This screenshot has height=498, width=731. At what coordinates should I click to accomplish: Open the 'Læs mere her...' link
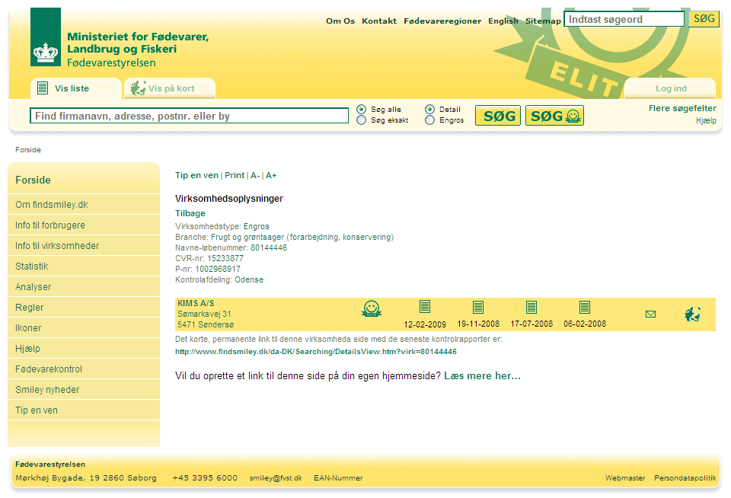click(x=482, y=376)
